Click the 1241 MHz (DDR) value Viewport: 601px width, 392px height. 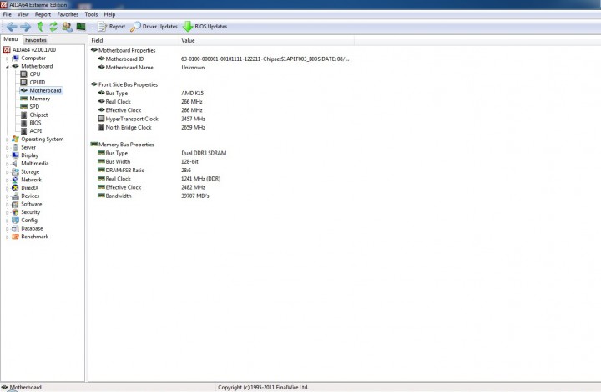[x=201, y=179]
